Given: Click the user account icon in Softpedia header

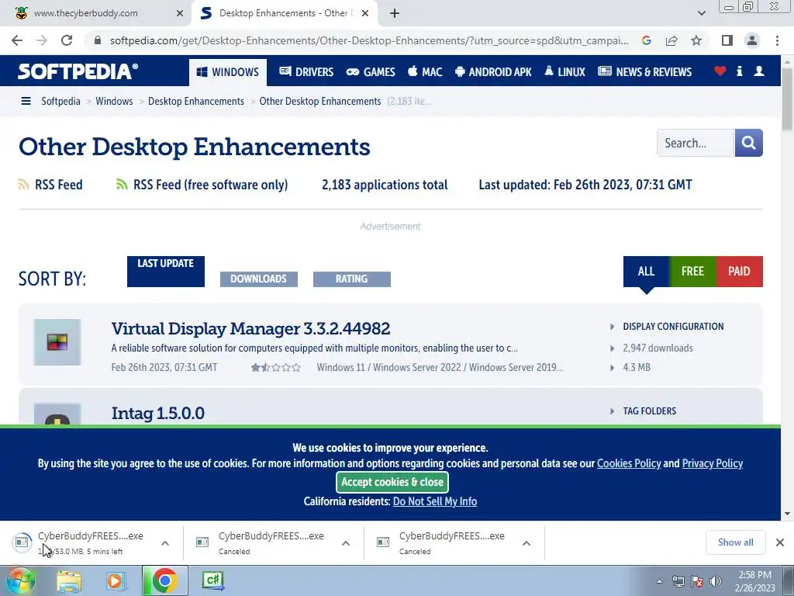Looking at the screenshot, I should pyautogui.click(x=758, y=71).
